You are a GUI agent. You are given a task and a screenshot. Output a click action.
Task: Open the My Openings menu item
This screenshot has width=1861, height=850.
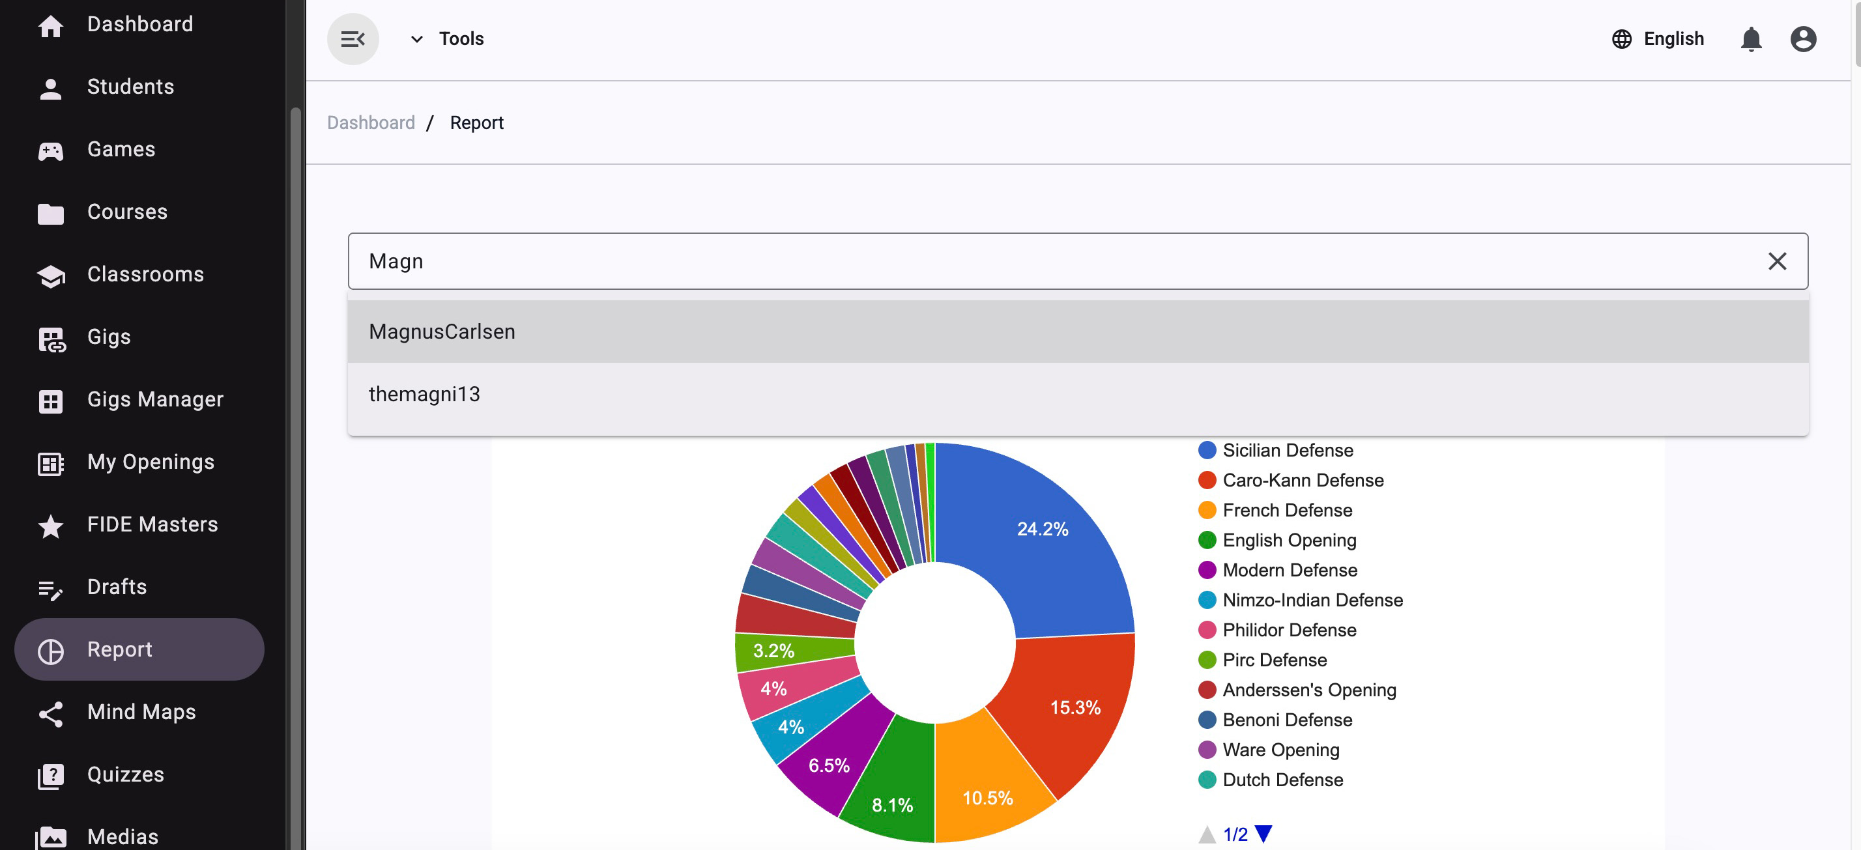(151, 462)
